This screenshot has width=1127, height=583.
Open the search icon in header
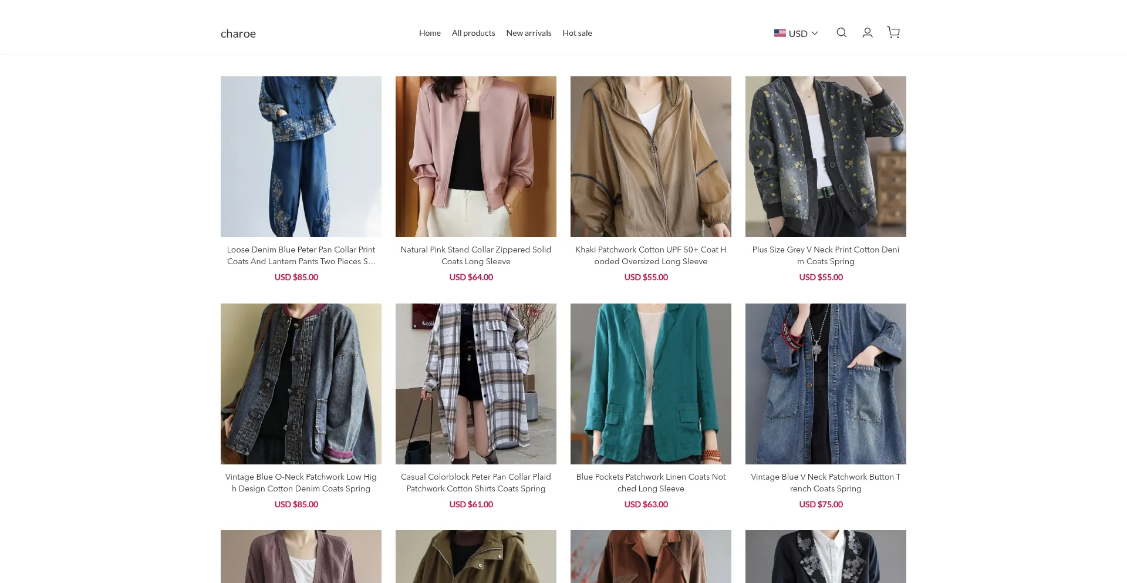pyautogui.click(x=841, y=33)
